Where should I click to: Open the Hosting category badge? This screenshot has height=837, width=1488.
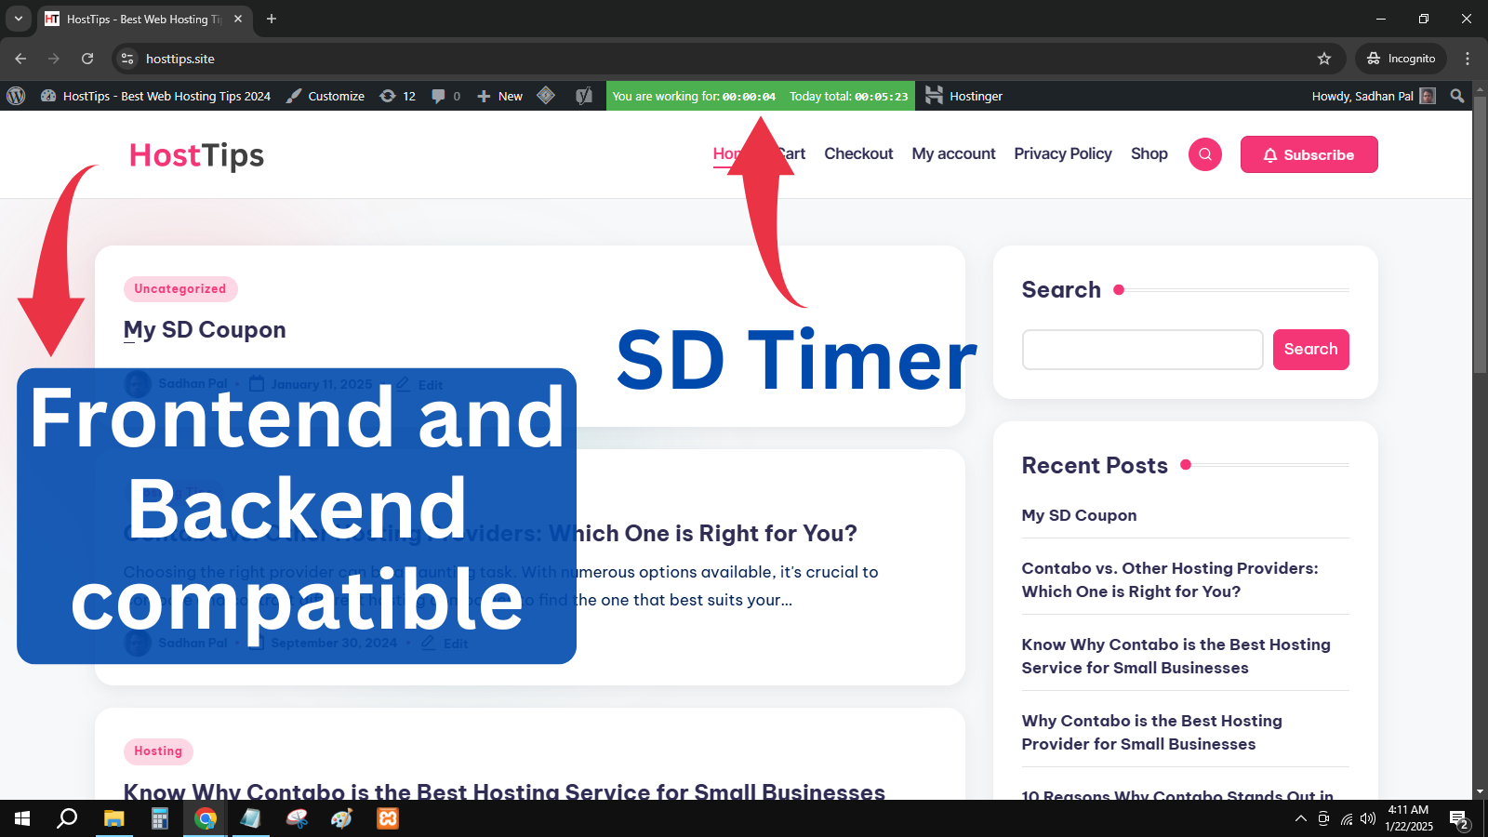[x=158, y=751]
